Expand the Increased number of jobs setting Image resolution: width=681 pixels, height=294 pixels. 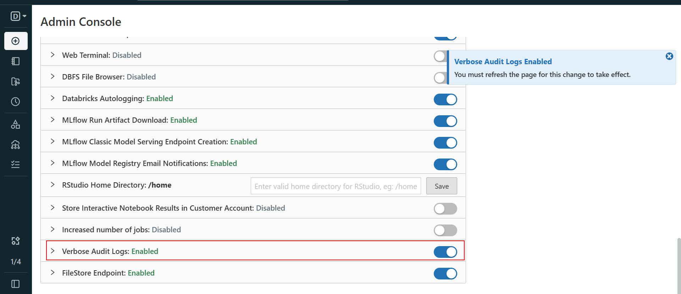(52, 229)
